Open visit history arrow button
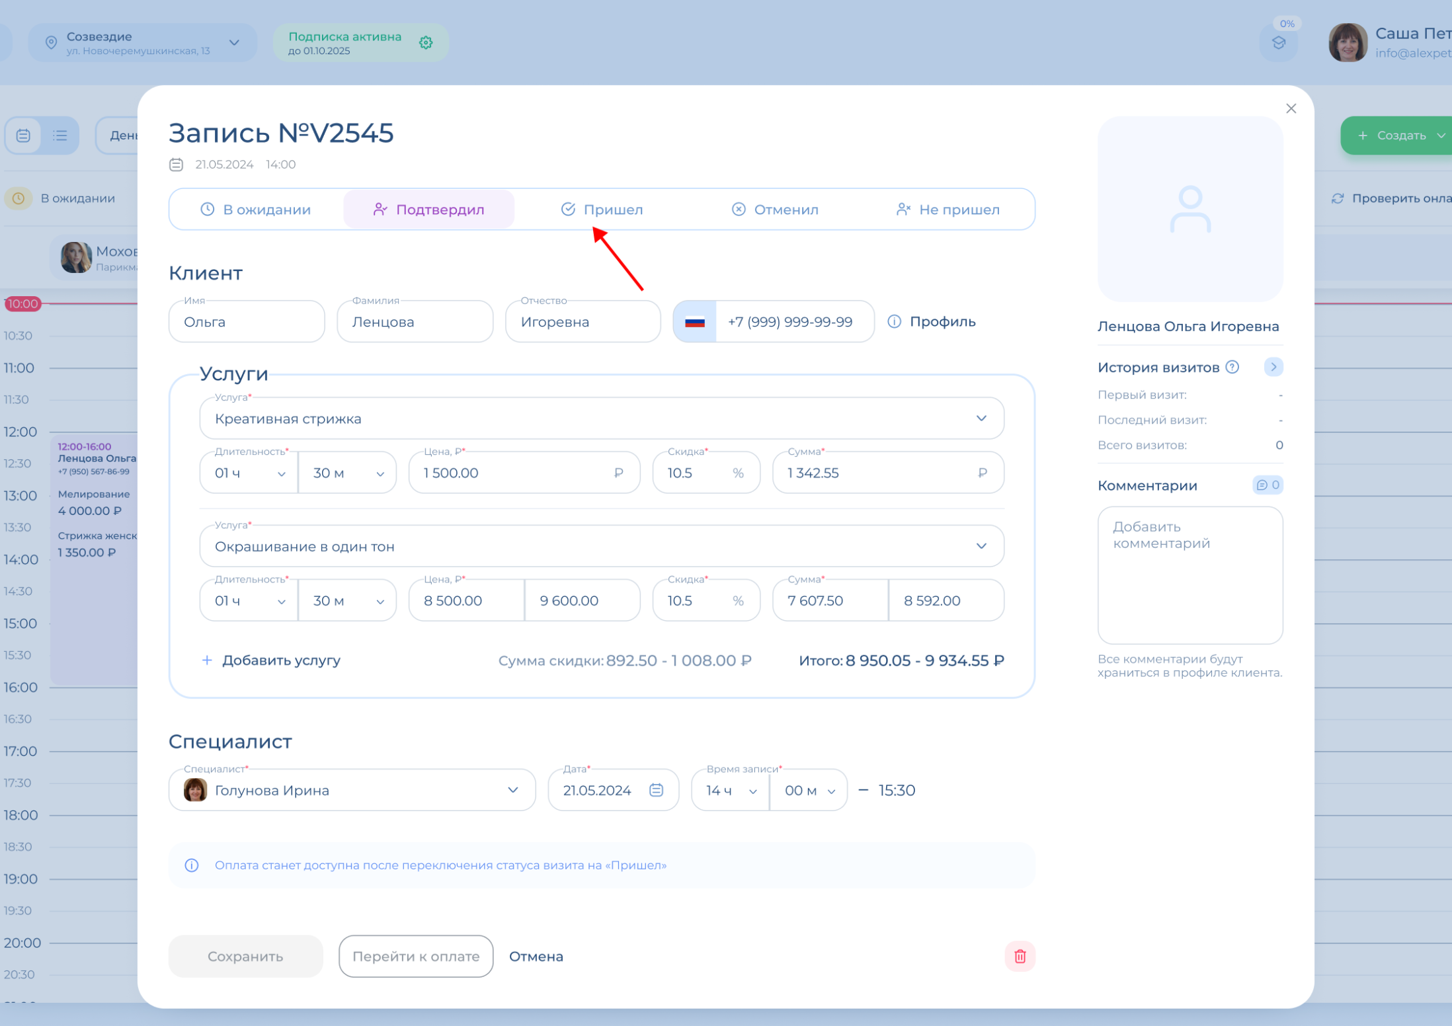Screen dimensions: 1452x1026 pyautogui.click(x=1273, y=367)
